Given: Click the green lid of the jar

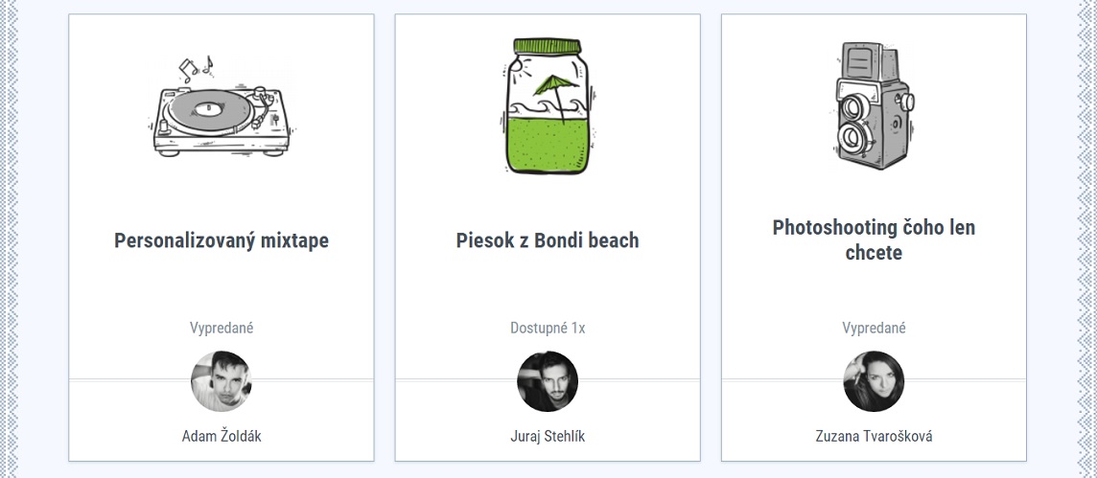Looking at the screenshot, I should 548,45.
